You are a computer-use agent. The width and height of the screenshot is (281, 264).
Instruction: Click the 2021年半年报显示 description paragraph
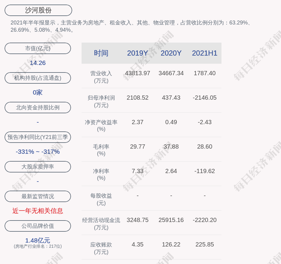131,26
